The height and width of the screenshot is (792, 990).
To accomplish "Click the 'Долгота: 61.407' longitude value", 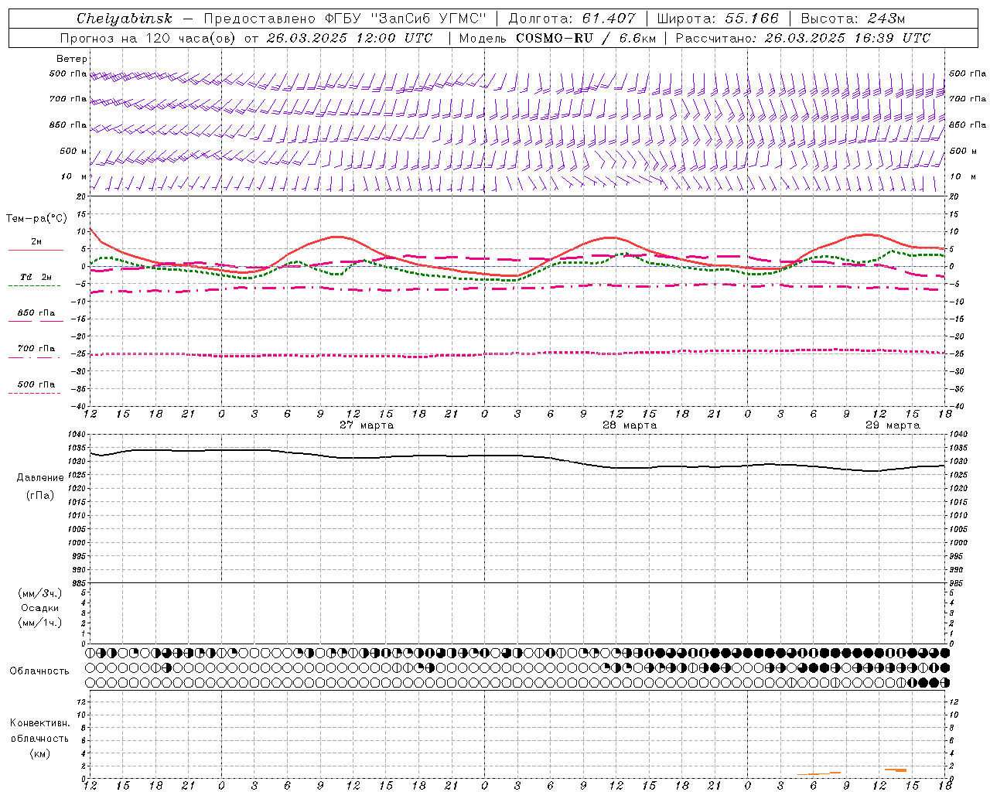I will [x=572, y=19].
